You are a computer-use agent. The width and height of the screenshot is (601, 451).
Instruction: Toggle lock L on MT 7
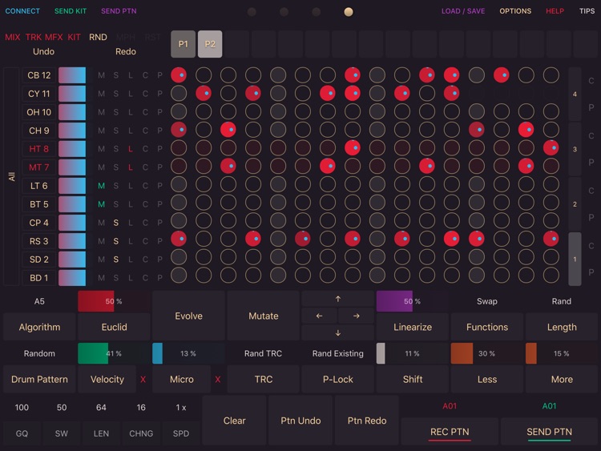point(131,167)
